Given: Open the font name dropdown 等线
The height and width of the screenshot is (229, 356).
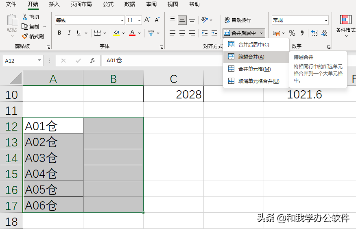Looking at the screenshot, I should (x=122, y=20).
